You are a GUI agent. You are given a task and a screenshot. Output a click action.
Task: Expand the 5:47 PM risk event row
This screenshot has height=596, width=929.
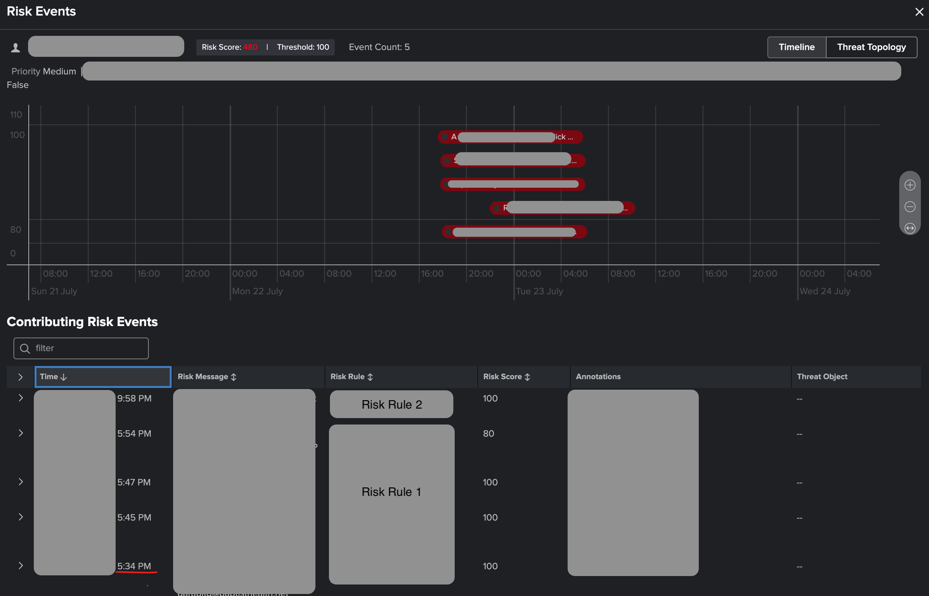coord(21,482)
